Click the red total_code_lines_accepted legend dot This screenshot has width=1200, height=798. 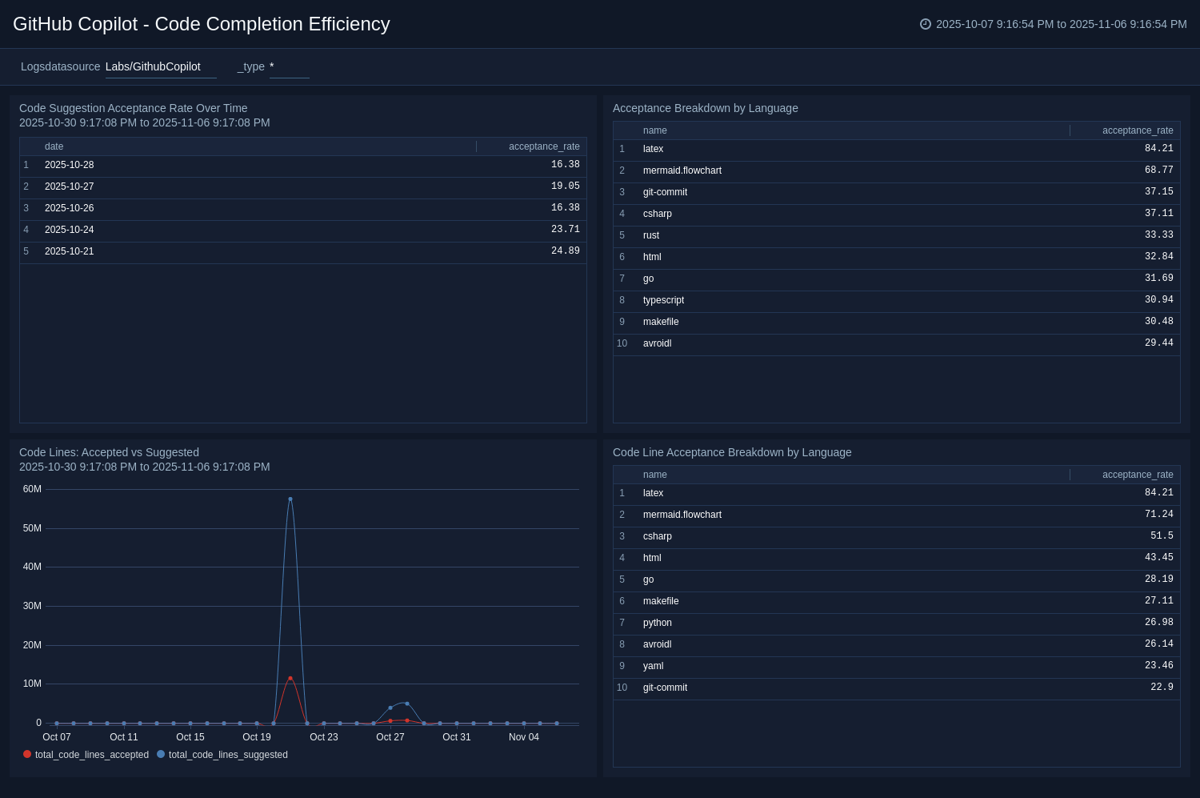[27, 754]
